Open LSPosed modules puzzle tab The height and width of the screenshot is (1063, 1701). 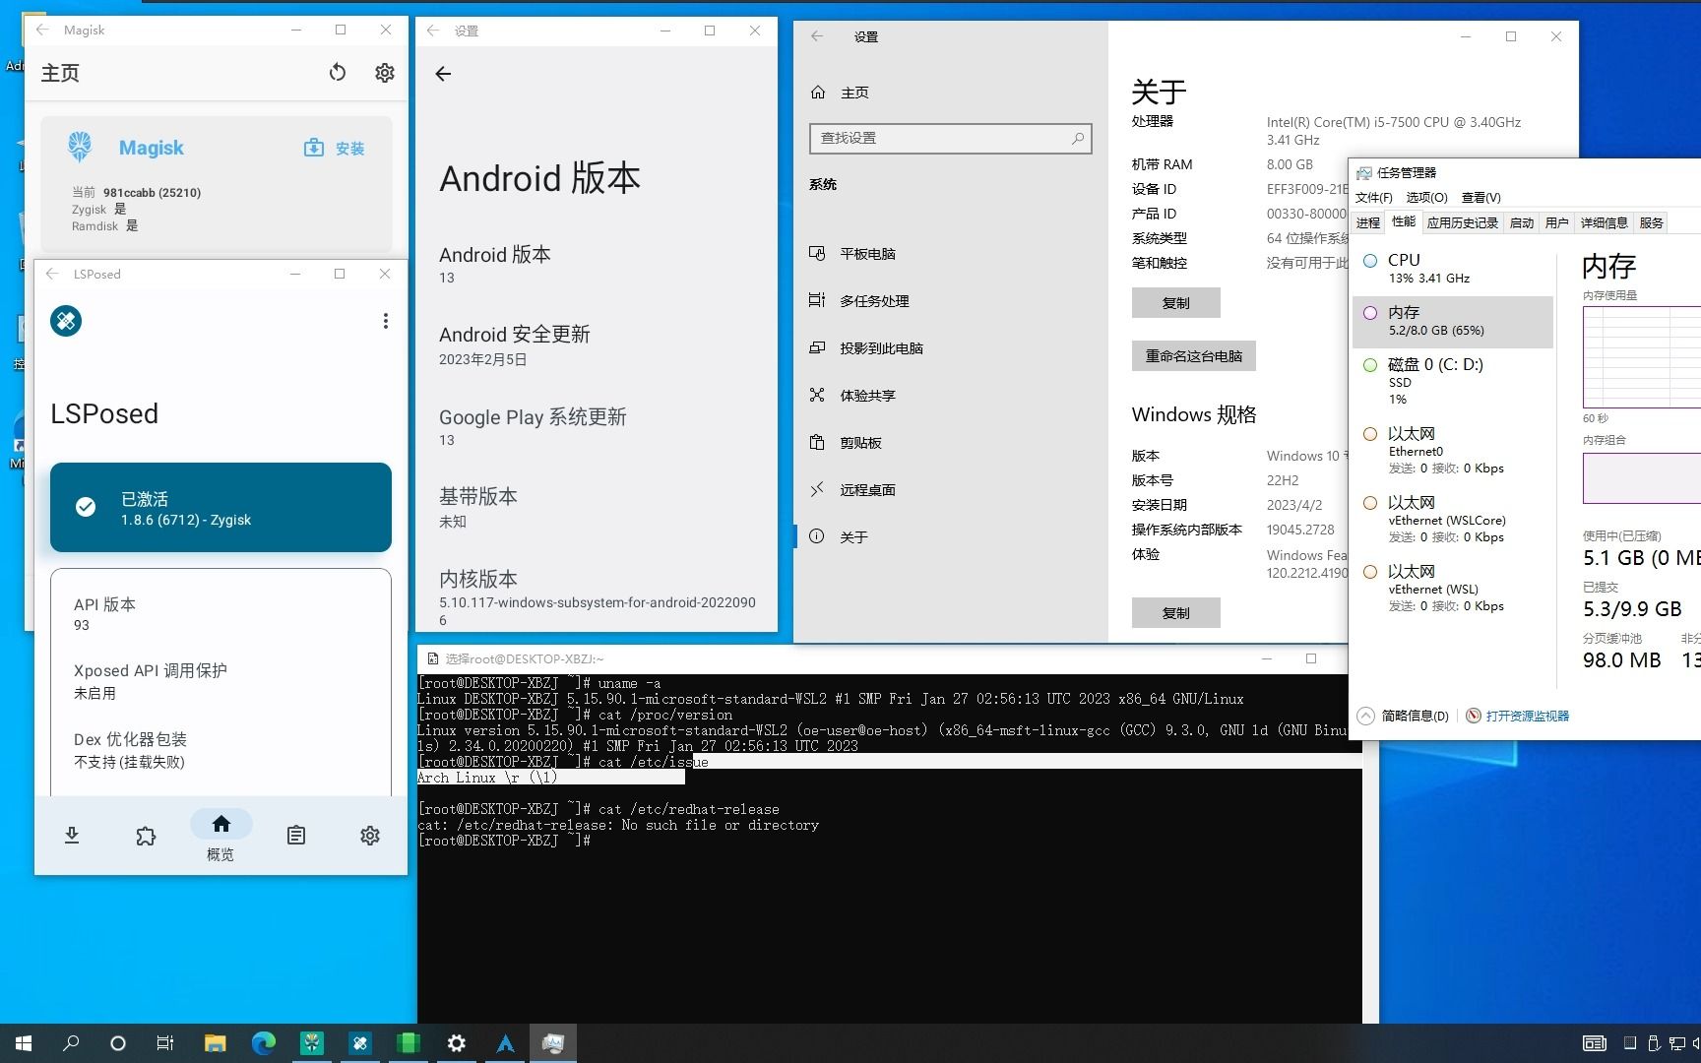point(146,836)
